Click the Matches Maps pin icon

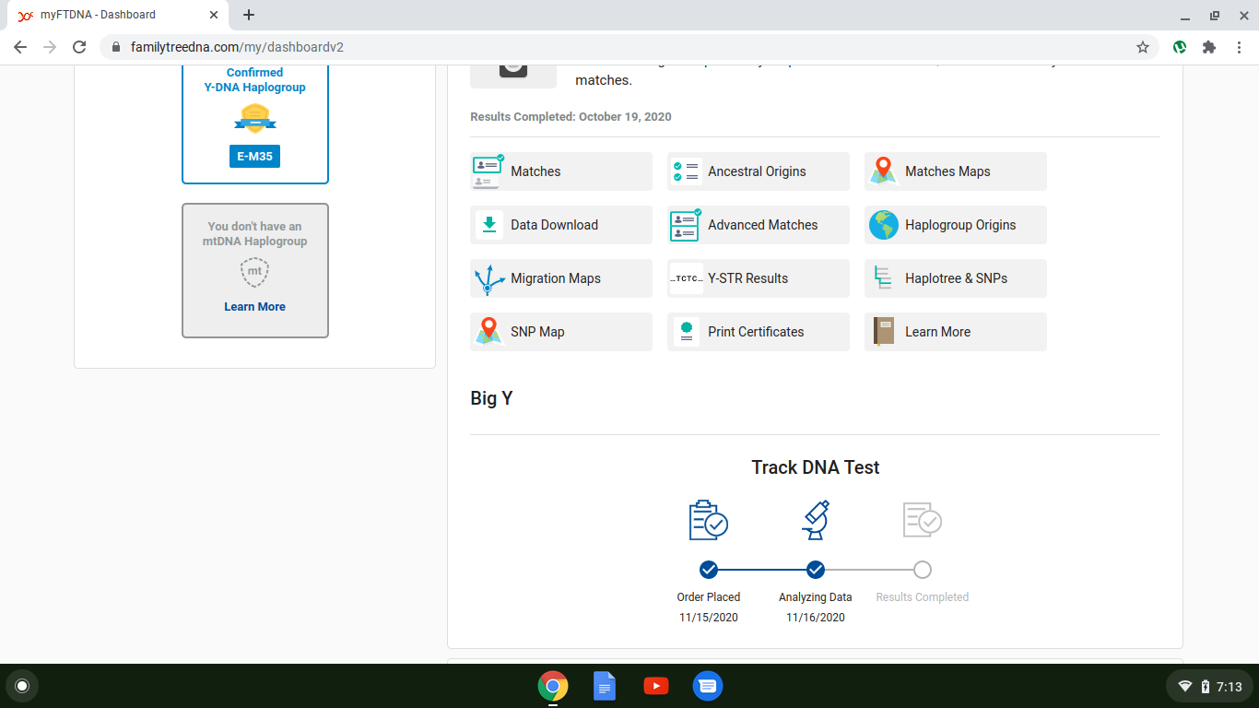883,171
